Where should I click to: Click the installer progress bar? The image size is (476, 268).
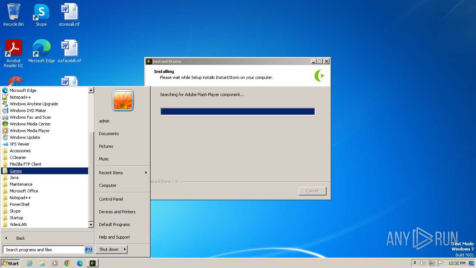pyautogui.click(x=238, y=111)
